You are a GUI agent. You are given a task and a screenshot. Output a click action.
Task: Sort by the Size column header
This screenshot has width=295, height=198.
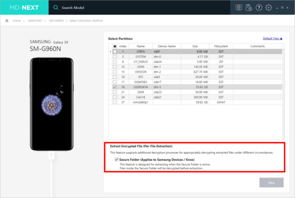click(x=195, y=46)
